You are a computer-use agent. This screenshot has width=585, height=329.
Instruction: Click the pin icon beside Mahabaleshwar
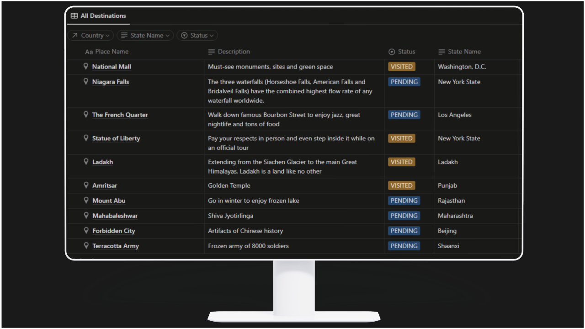(x=85, y=215)
